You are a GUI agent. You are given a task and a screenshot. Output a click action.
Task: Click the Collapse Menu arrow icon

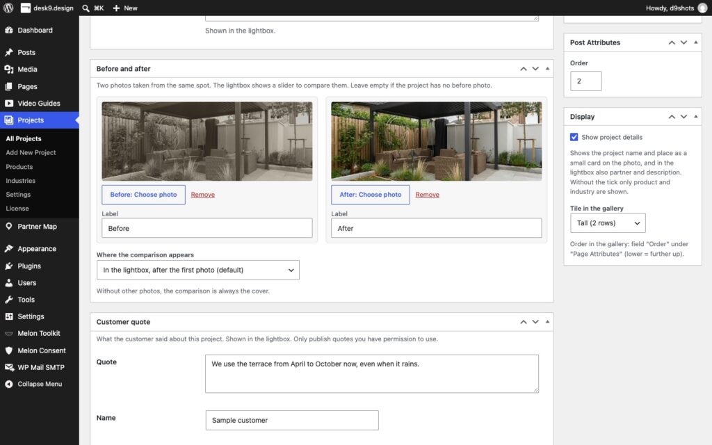[8, 384]
